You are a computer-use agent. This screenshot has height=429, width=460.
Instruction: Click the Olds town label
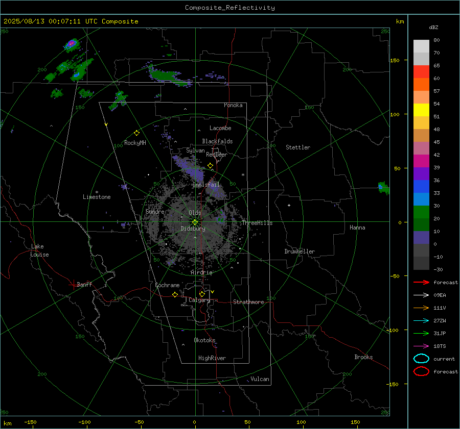coord(195,213)
